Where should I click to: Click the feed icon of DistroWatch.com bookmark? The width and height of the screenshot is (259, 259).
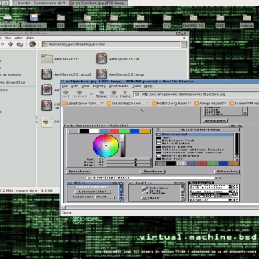pyautogui.click(x=109, y=104)
